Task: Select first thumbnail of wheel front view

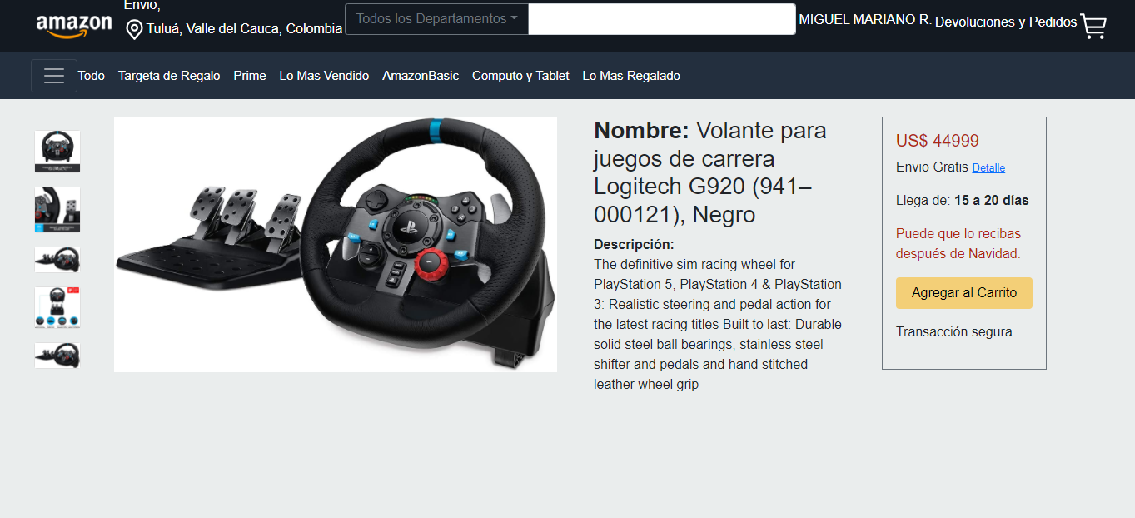Action: 57,152
